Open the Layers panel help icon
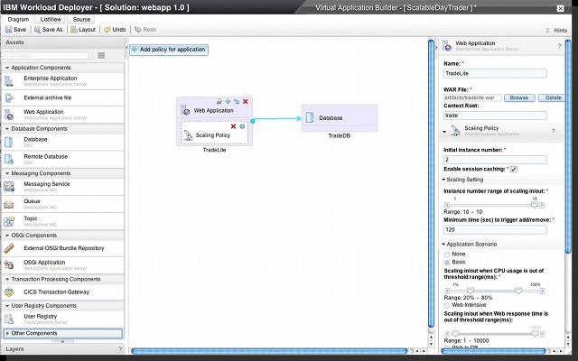Image resolution: width=578 pixels, height=361 pixels. click(x=120, y=348)
